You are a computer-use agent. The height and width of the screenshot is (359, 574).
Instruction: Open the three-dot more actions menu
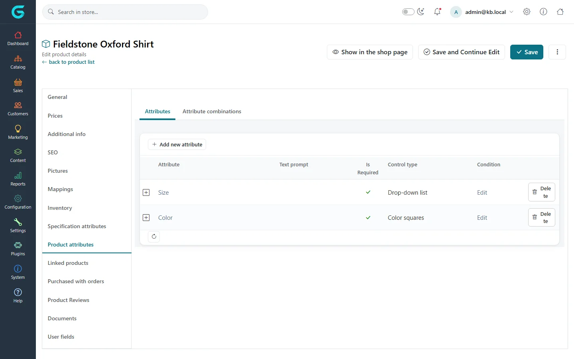point(557,52)
